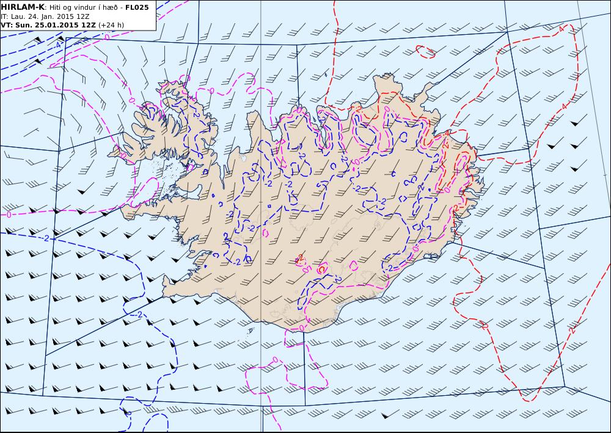Click the "FL025" flight level label
This screenshot has width=611, height=433.
pyautogui.click(x=137, y=7)
